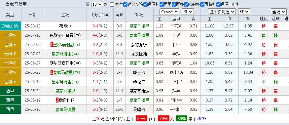This screenshot has height=125, width=289.
Task: Click the red 80% win rate badge
Action: point(141,118)
